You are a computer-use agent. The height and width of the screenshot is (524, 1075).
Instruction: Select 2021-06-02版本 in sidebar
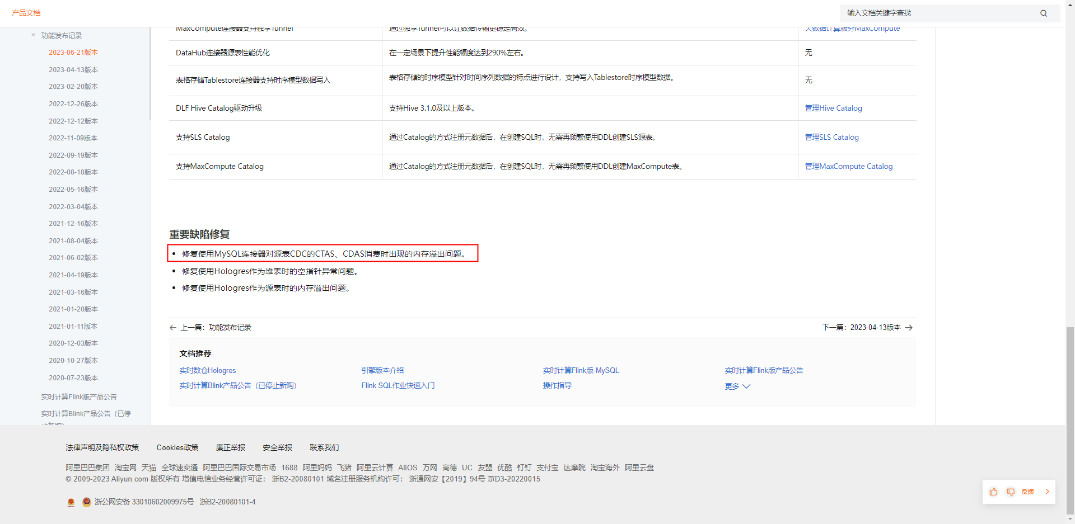(73, 258)
